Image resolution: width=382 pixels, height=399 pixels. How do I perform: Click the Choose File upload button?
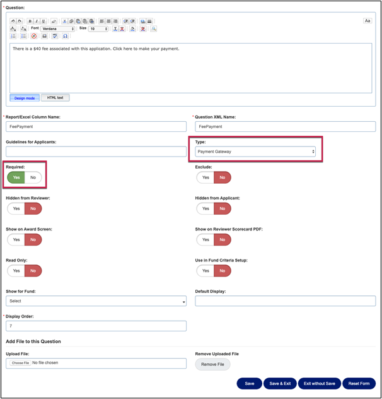pos(21,363)
